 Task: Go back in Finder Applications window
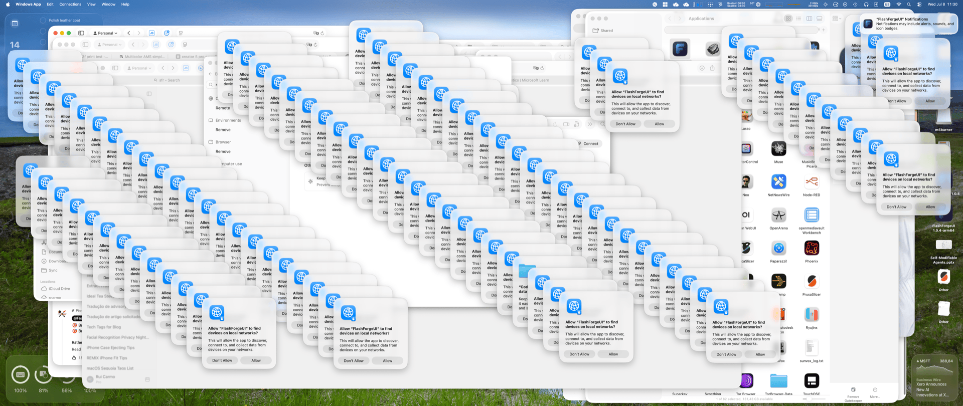pyautogui.click(x=670, y=19)
